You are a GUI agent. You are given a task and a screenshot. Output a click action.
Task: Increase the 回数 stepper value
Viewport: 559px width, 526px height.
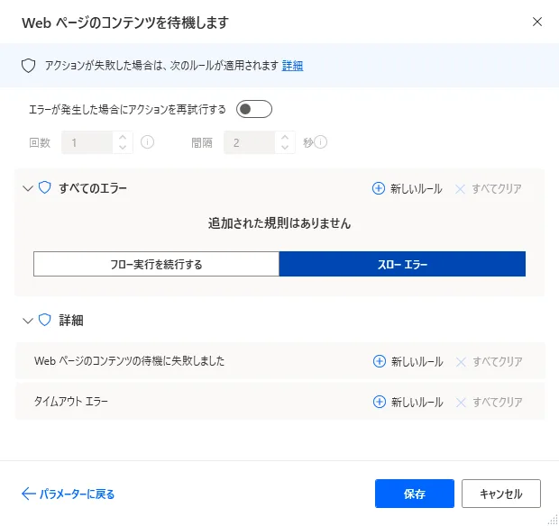124,137
